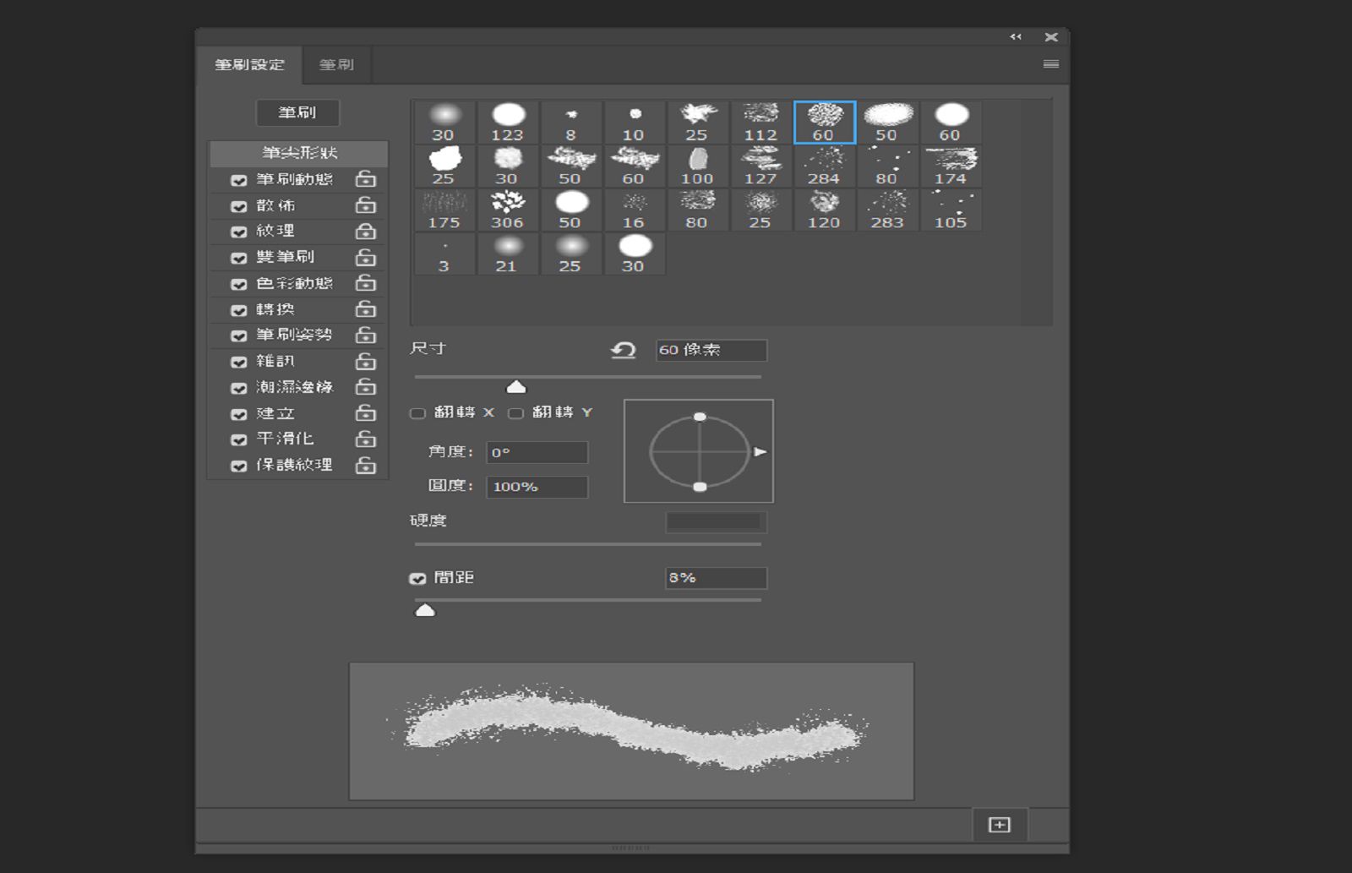Select the brush tip labeled 21
The image size is (1352, 873).
click(508, 254)
